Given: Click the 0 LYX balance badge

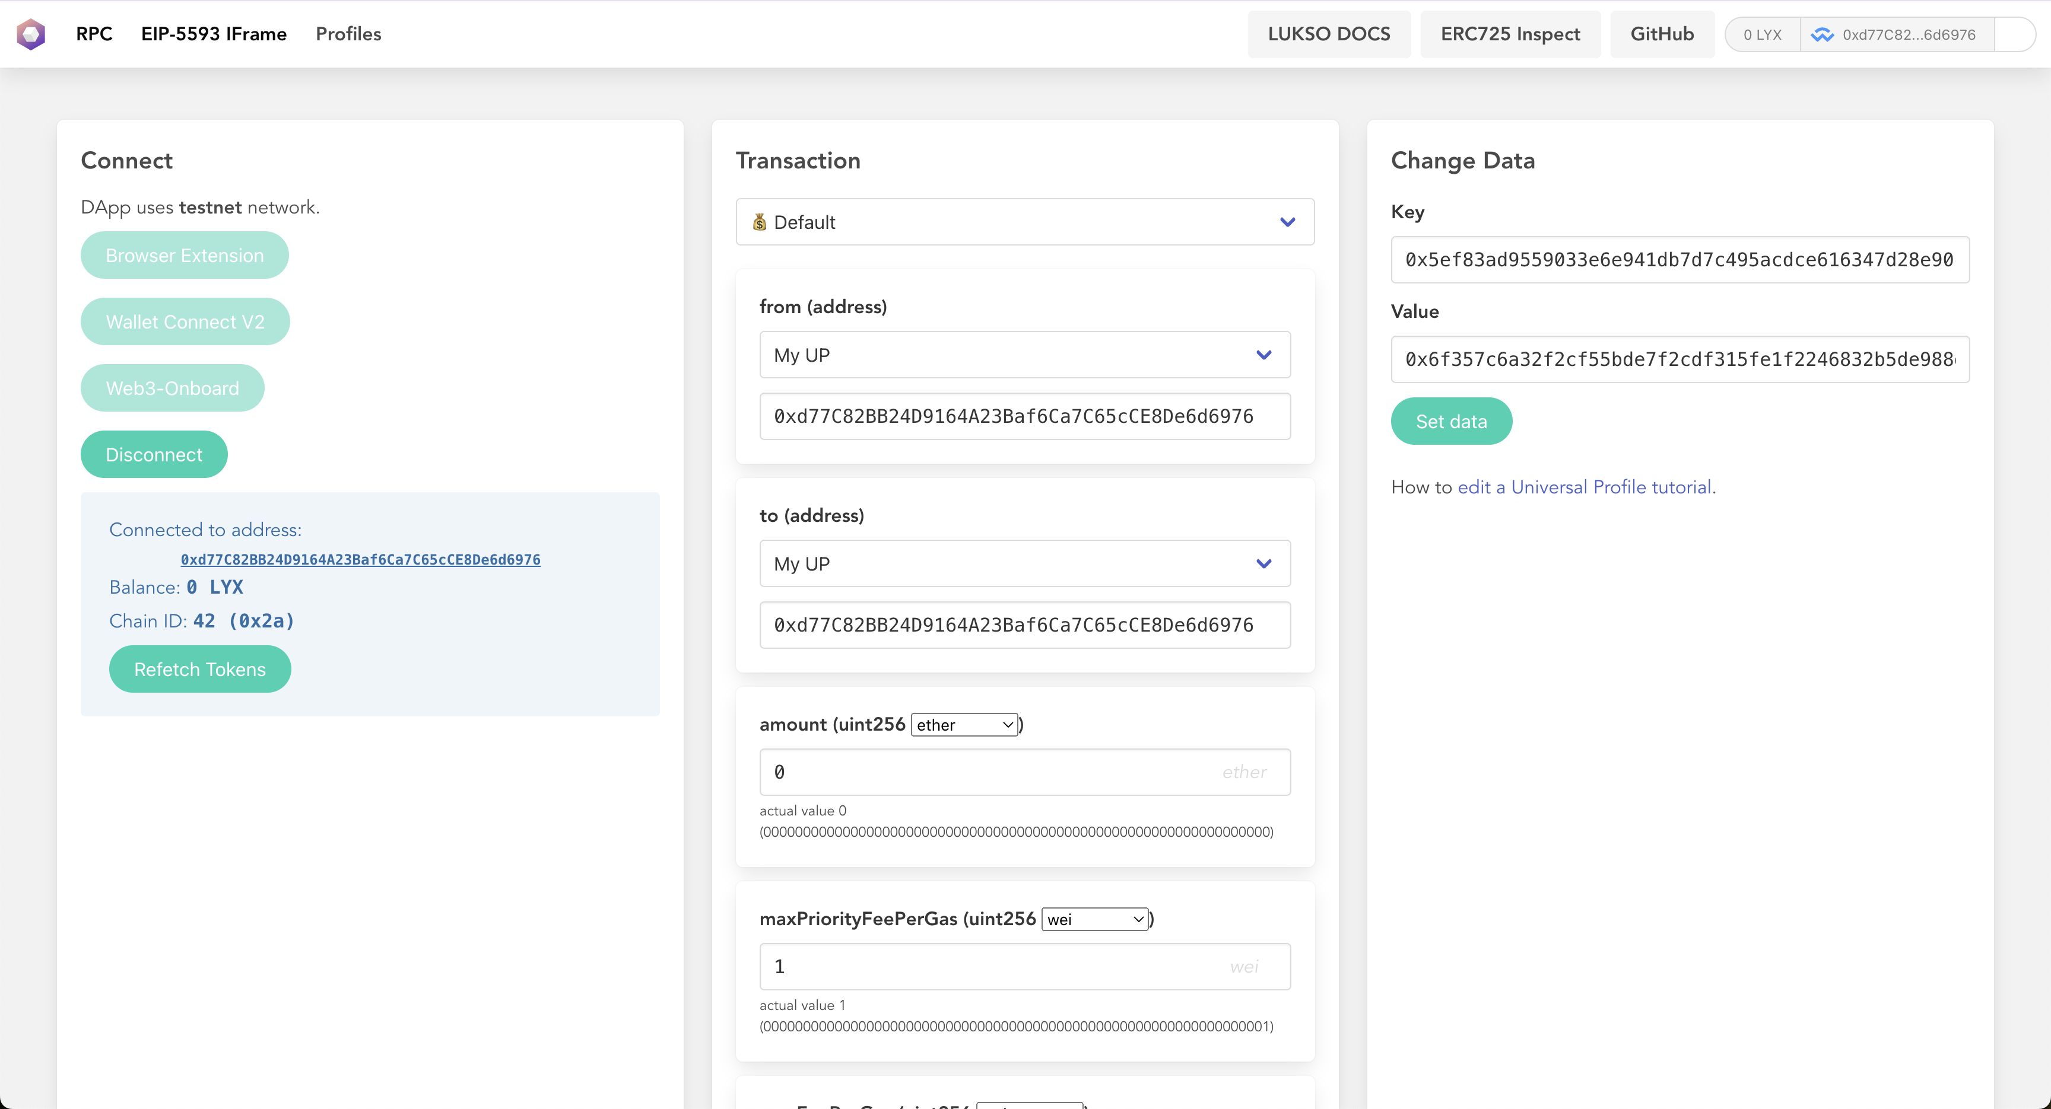Looking at the screenshot, I should point(1762,35).
